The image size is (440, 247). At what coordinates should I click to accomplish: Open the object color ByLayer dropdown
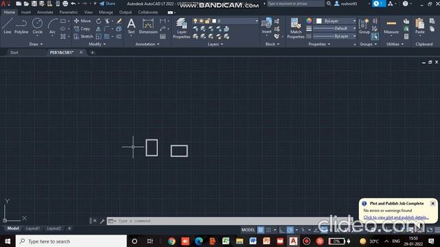coord(355,21)
